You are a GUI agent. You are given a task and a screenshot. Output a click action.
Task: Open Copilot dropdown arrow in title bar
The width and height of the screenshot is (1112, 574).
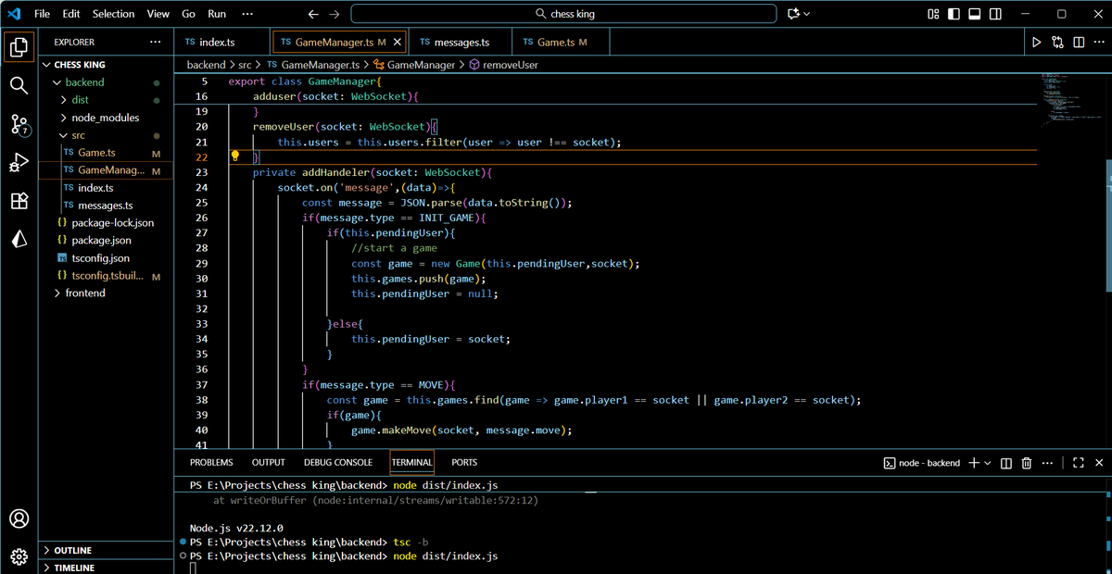[x=807, y=14]
